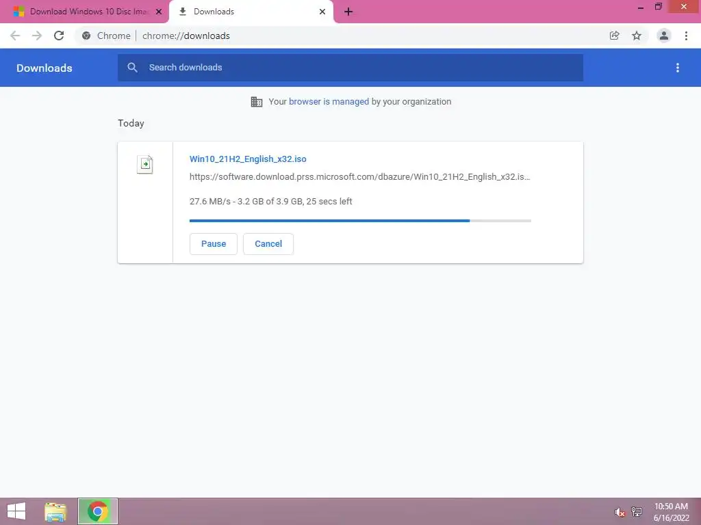Share this page icon
This screenshot has height=525, width=701.
[x=614, y=36]
